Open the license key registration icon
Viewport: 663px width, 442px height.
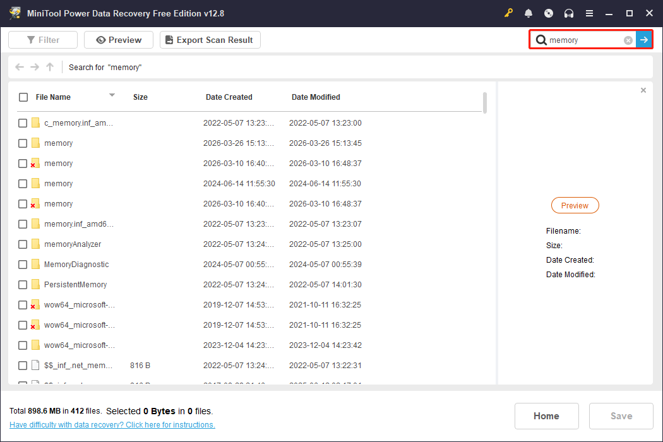coord(509,13)
